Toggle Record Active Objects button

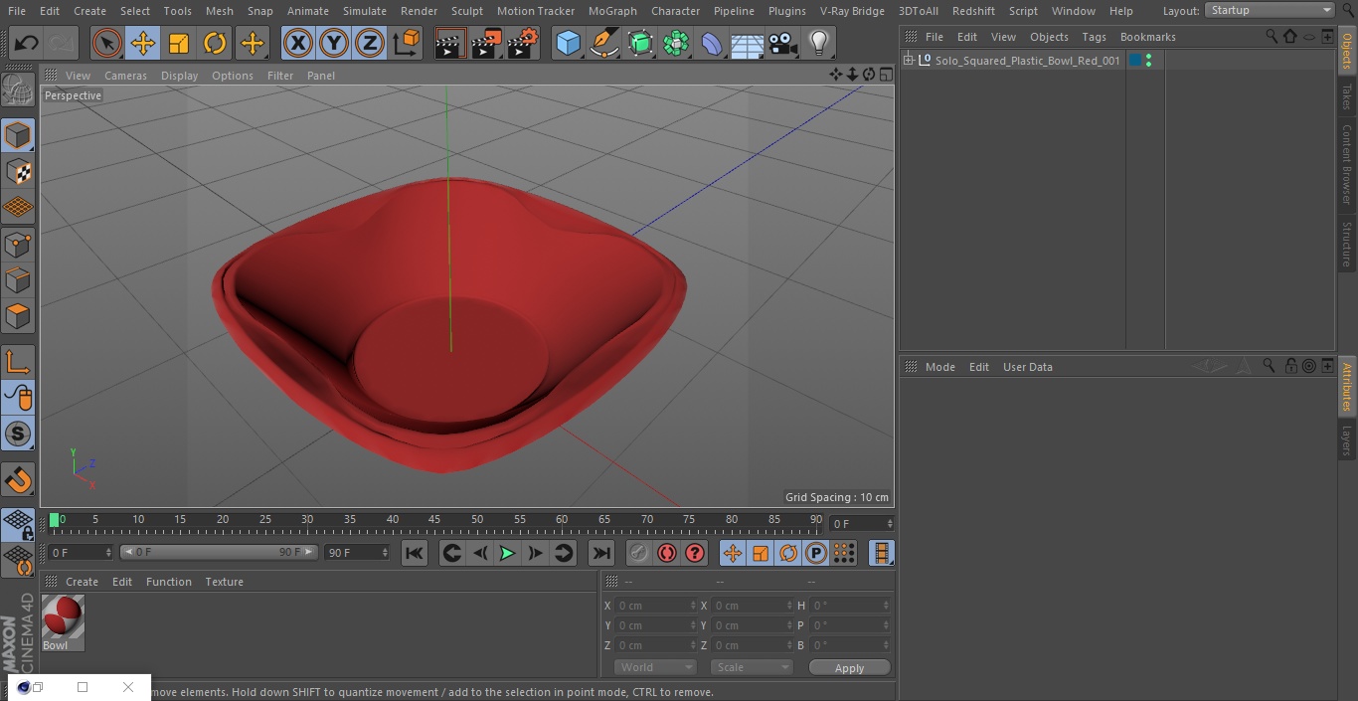[x=639, y=553]
